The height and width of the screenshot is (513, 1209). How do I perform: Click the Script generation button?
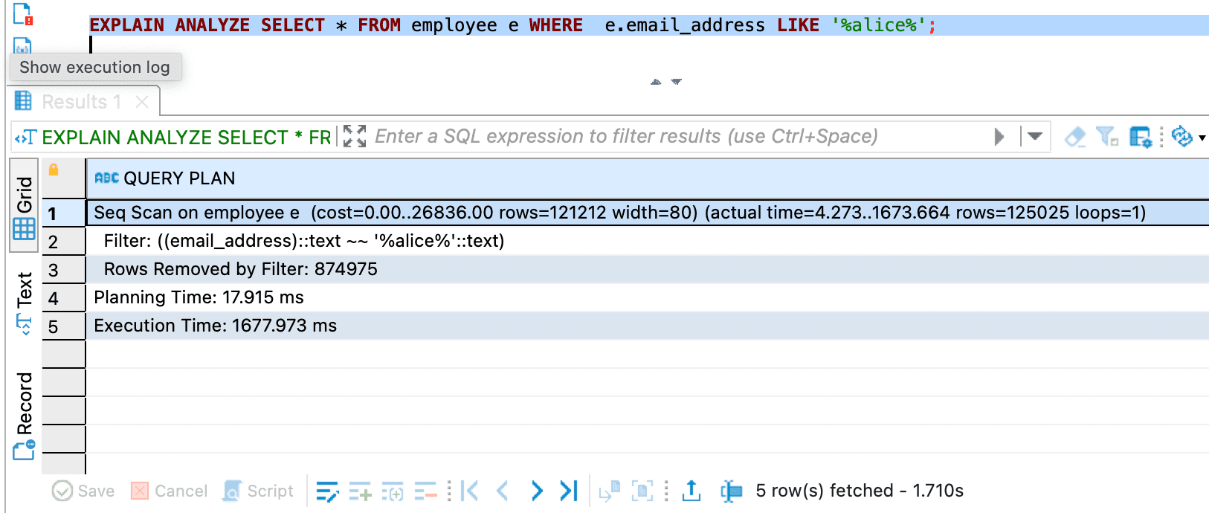(x=258, y=491)
